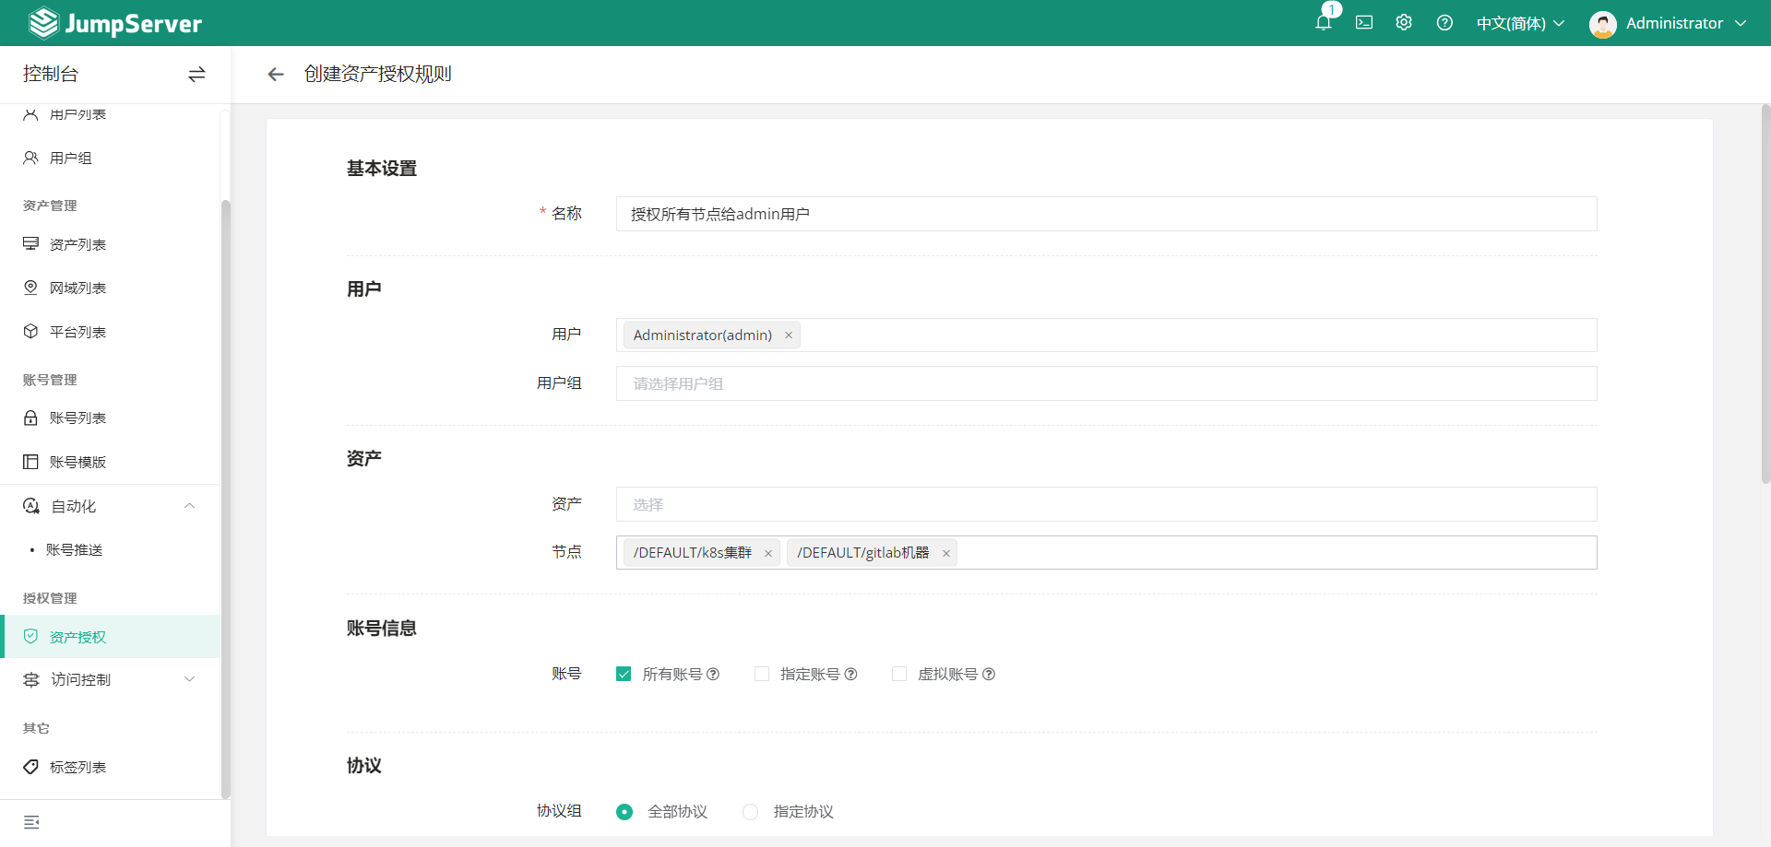Viewport: 1771px width, 847px height.
Task: Remove the Administrator(admin) user tag
Action: coord(789,335)
